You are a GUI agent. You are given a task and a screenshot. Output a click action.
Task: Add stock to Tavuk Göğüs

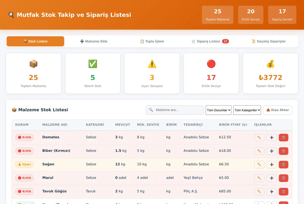[272, 192]
